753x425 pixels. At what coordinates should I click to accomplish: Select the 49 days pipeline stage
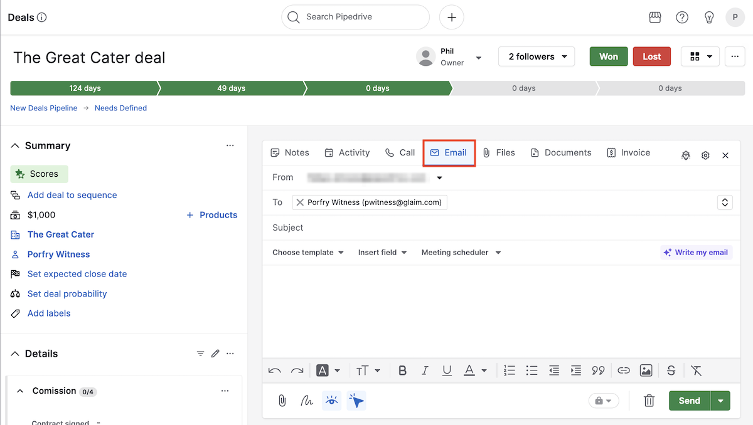[x=231, y=88]
